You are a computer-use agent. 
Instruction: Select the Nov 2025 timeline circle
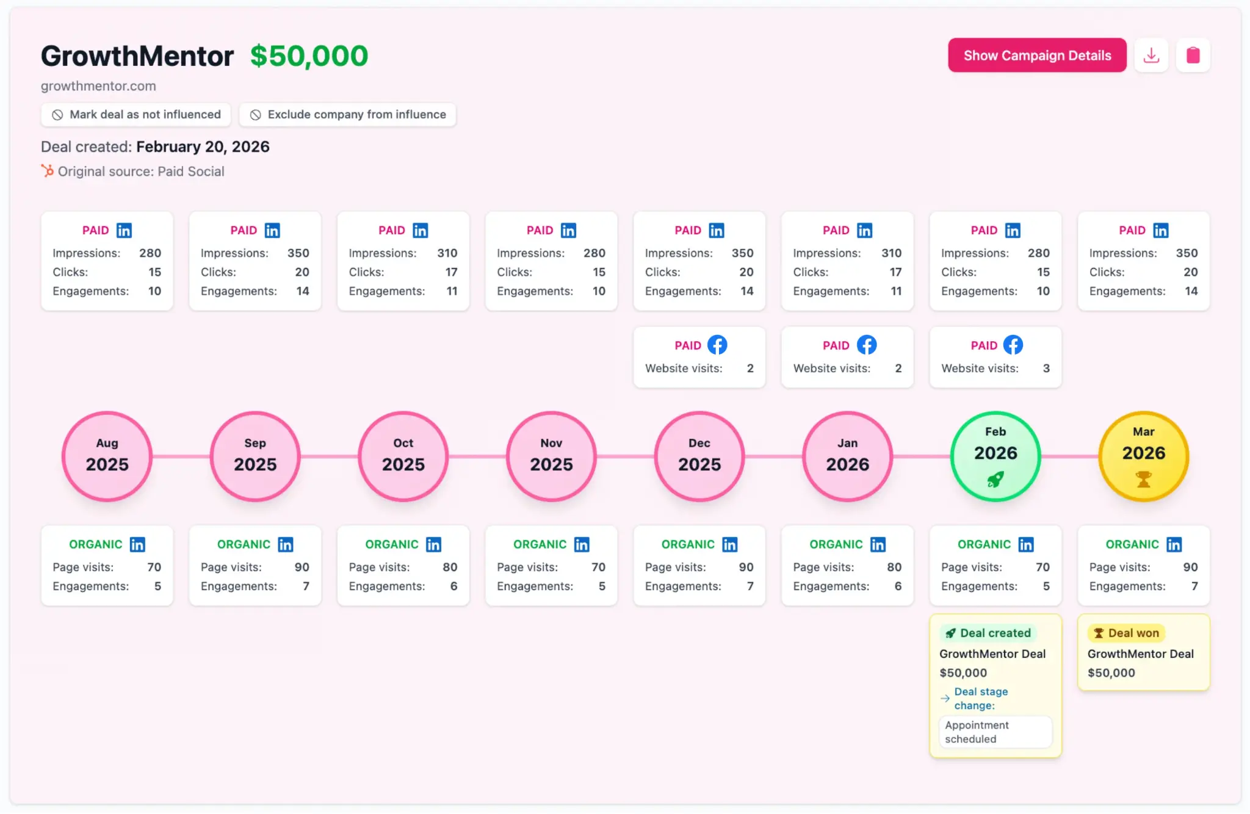point(551,456)
